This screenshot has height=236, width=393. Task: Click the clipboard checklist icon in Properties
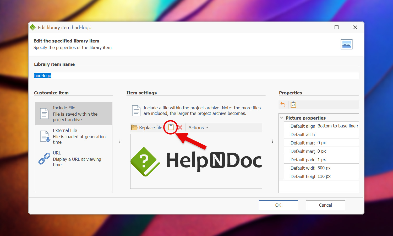click(293, 105)
